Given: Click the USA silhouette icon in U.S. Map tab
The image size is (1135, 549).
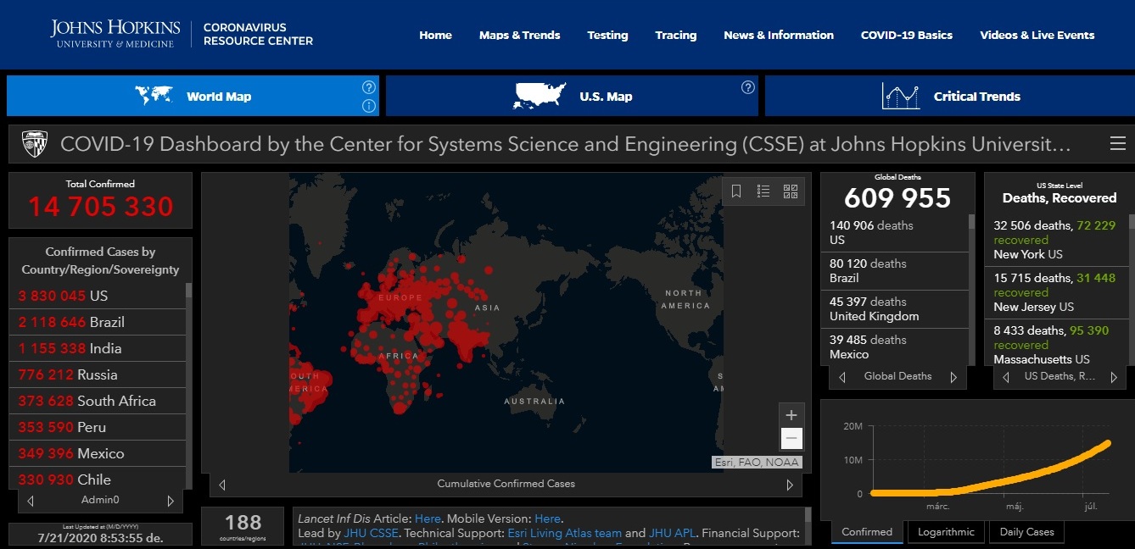Looking at the screenshot, I should tap(540, 96).
